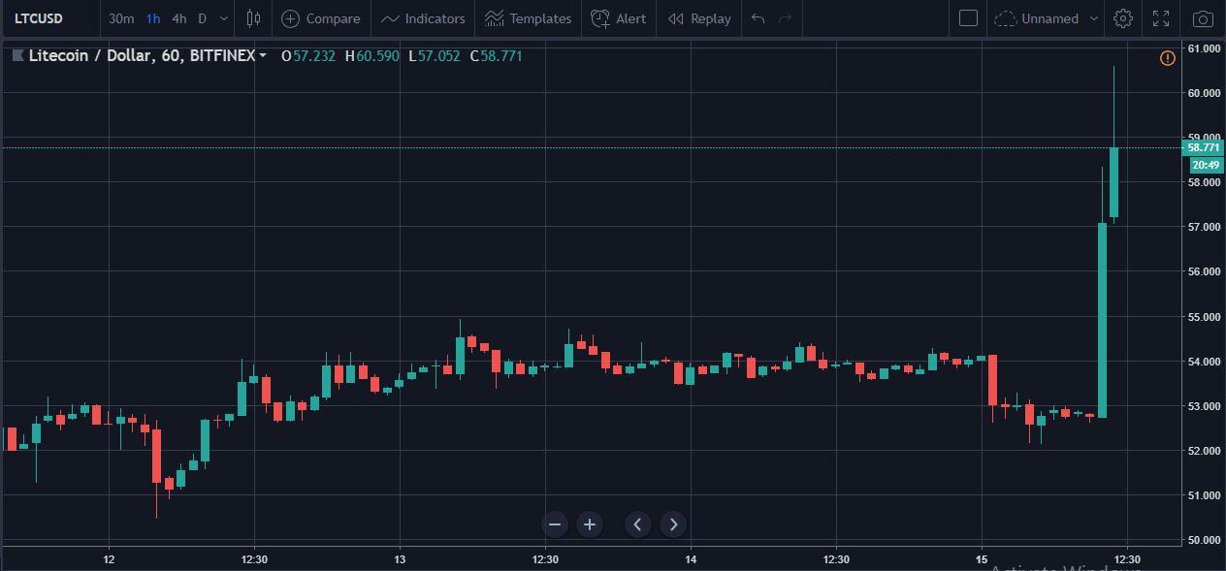Viewport: 1226px width, 571px height.
Task: Click 54.000 on the price axis
Action: (1204, 362)
